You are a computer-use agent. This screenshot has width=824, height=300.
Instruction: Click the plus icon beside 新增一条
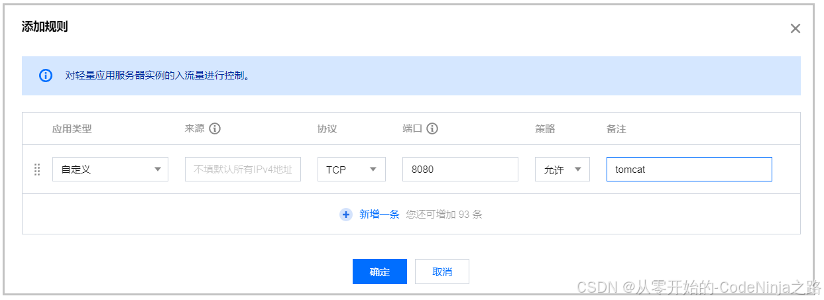[x=346, y=215]
